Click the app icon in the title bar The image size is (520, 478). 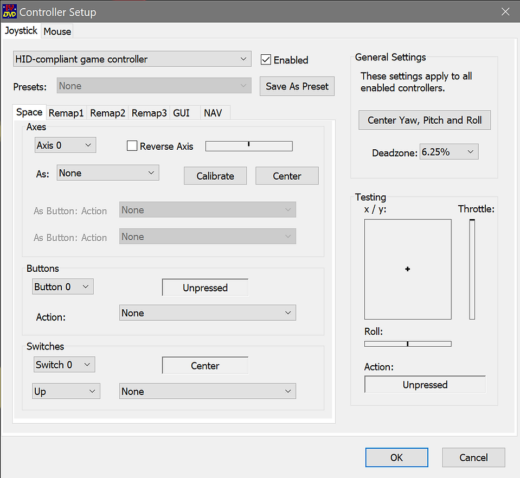tap(9, 11)
